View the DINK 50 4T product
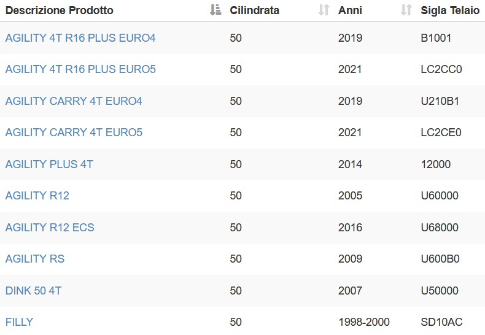Screen dimensions: 485x335 [33, 291]
